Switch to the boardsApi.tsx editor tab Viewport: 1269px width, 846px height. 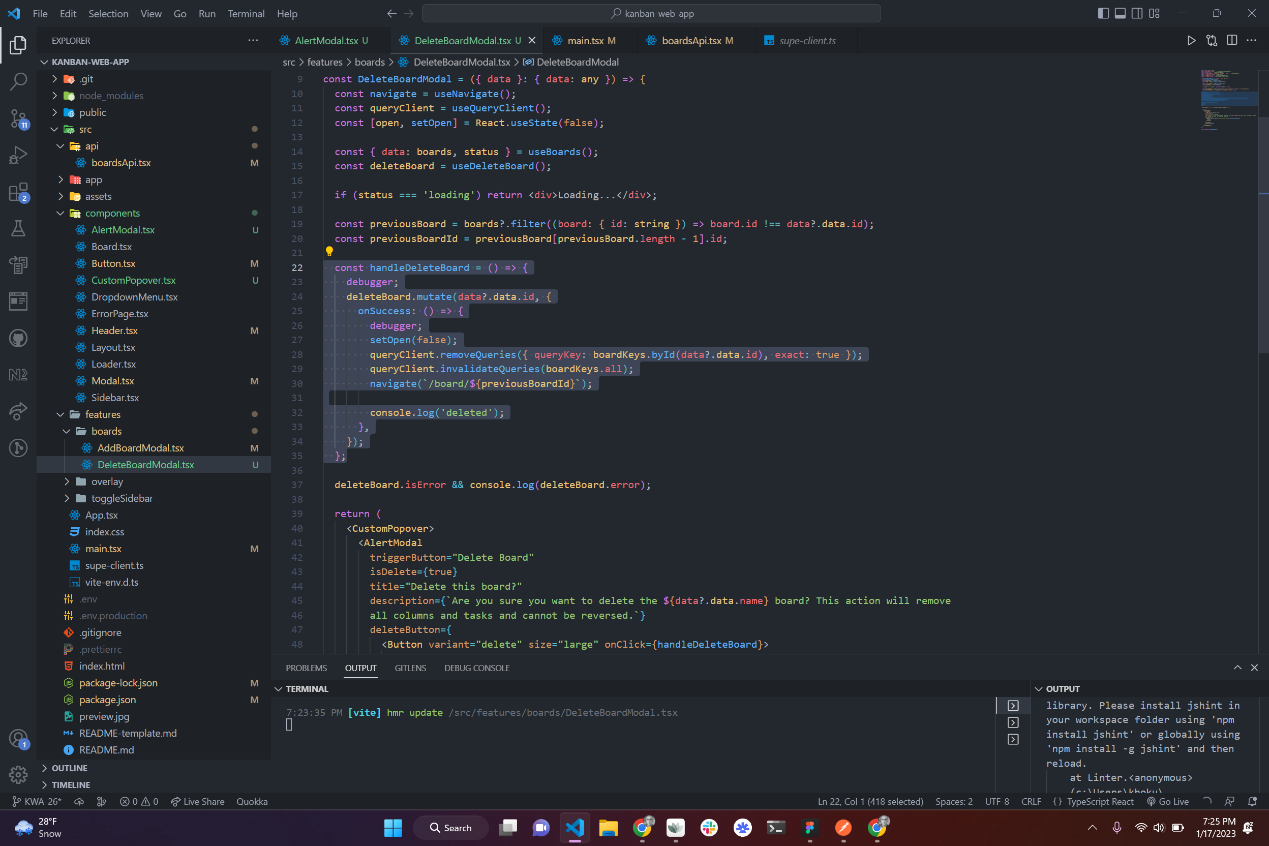(x=690, y=41)
